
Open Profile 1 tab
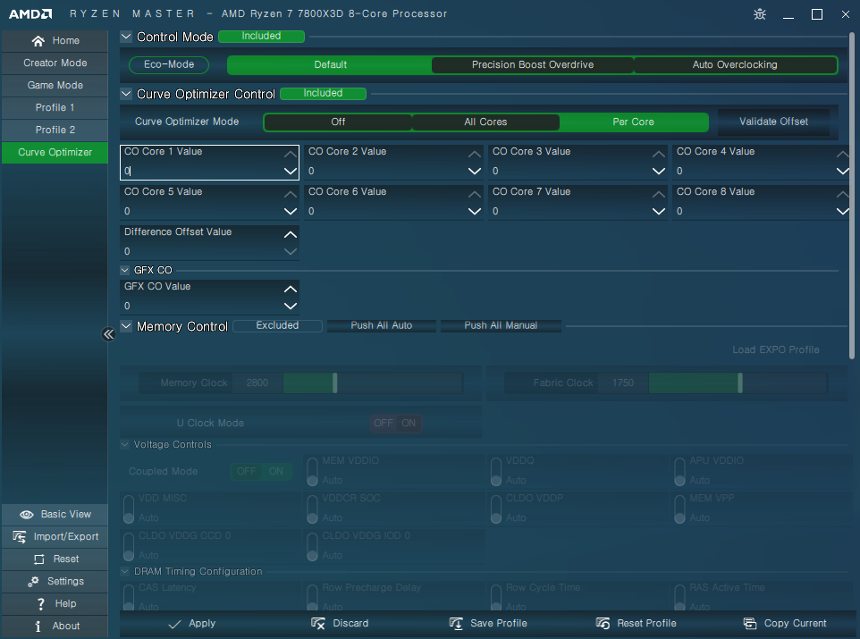click(55, 107)
